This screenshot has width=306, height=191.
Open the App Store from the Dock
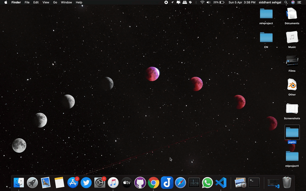click(73, 182)
